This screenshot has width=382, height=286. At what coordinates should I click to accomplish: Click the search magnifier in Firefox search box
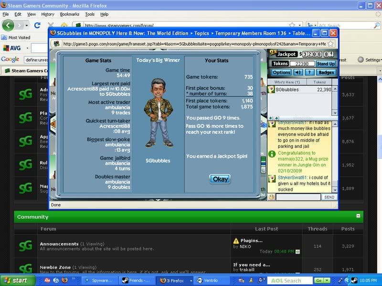coord(377,25)
